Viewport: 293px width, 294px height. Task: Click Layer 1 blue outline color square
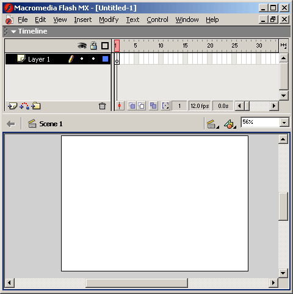[x=105, y=59]
